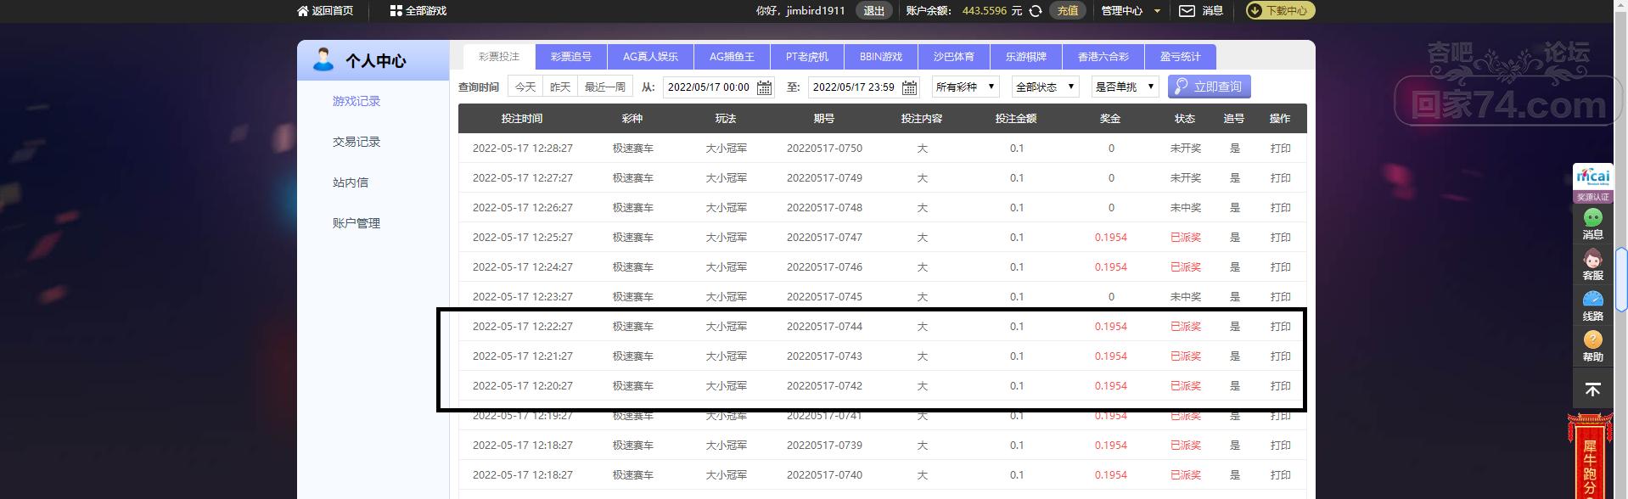Click the envelope 消息 icon in top bar

(1187, 11)
